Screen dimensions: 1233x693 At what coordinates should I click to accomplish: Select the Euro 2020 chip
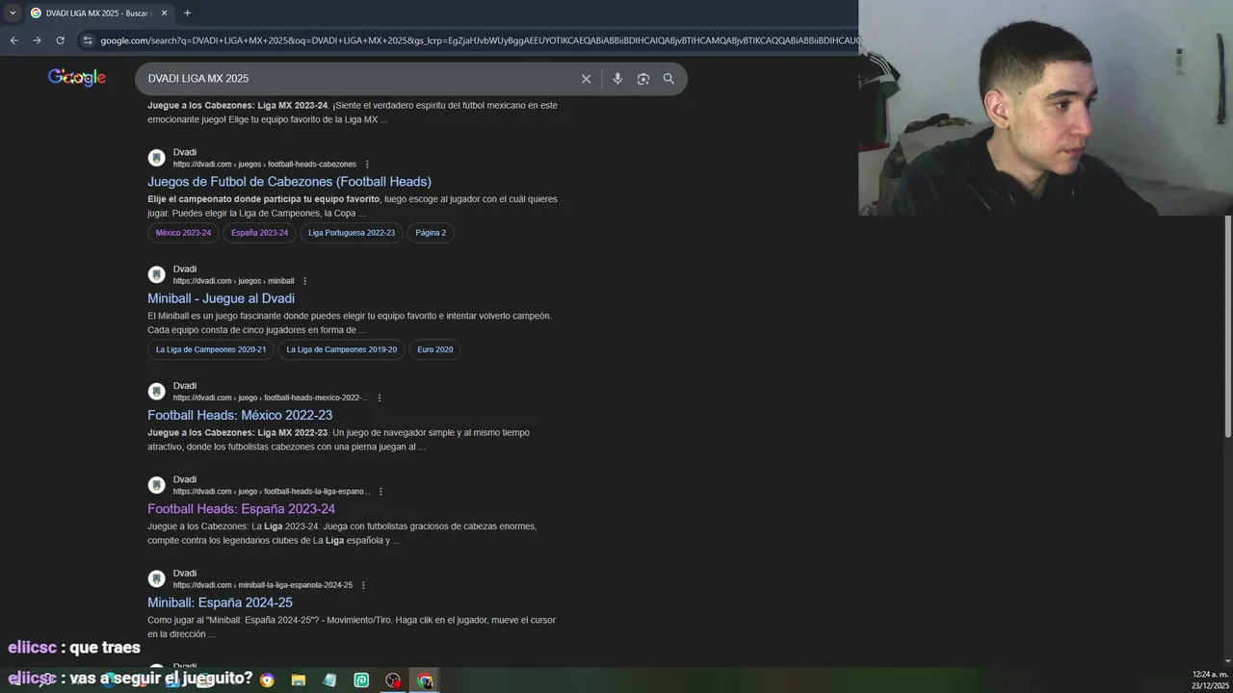pos(434,349)
